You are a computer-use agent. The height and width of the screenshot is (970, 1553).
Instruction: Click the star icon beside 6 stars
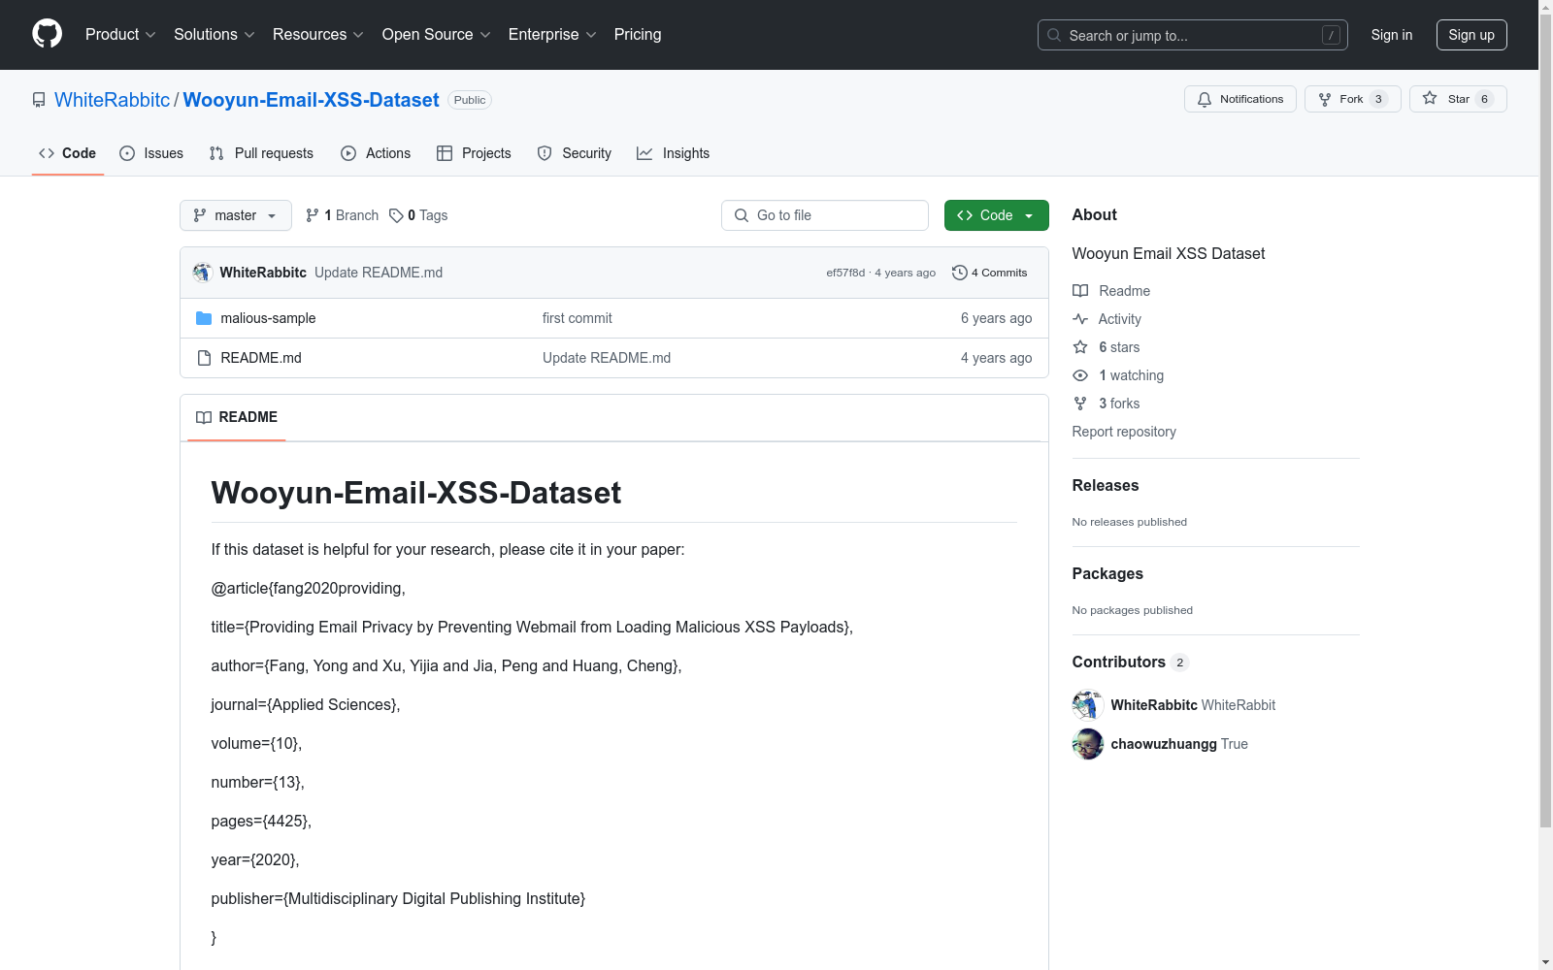click(x=1080, y=347)
